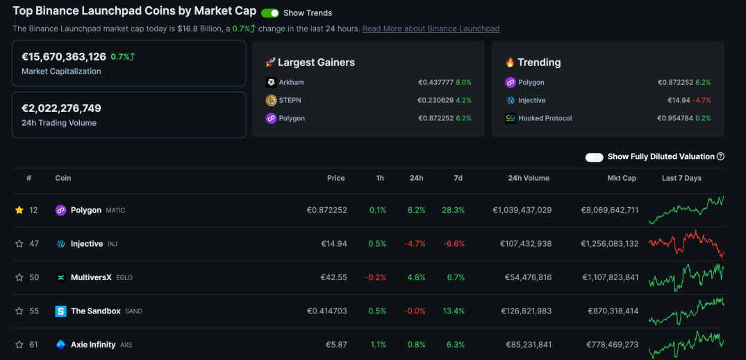Open Arkham from Largest Gainers
The image size is (746, 360).
(x=292, y=83)
